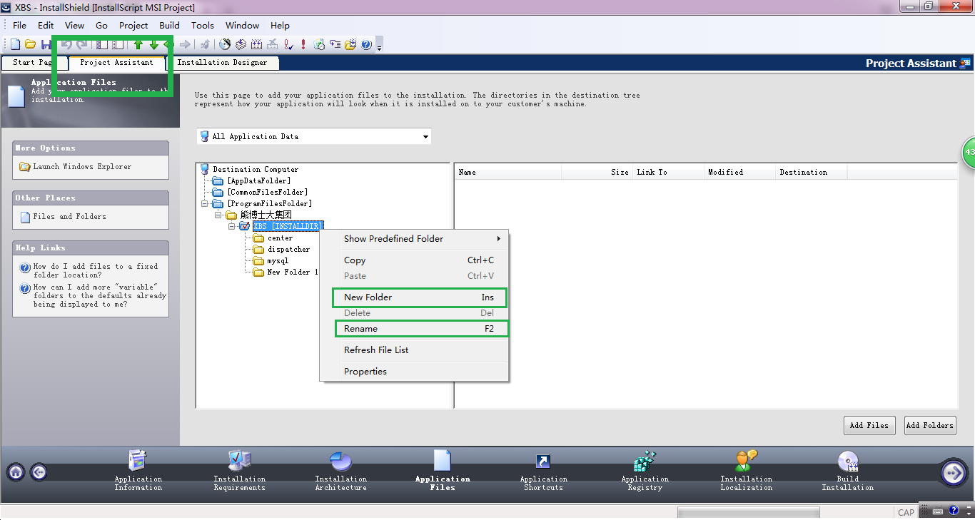Viewport: 975px width, 520px height.
Task: Click the blue question mark help toolbar icon
Action: [x=366, y=44]
